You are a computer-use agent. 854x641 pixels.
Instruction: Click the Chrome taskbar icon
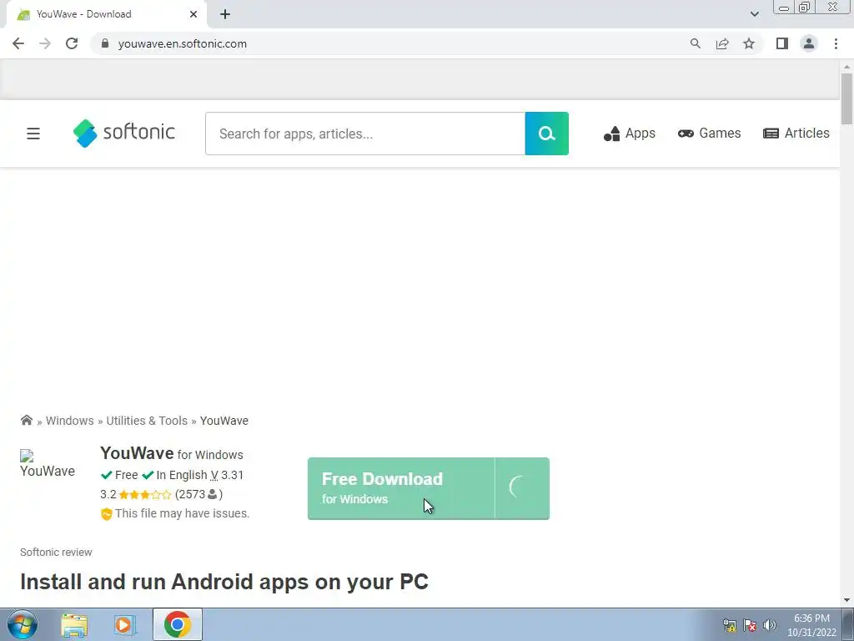177,624
